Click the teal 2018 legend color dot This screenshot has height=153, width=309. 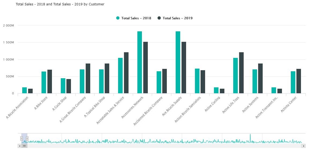118,18
